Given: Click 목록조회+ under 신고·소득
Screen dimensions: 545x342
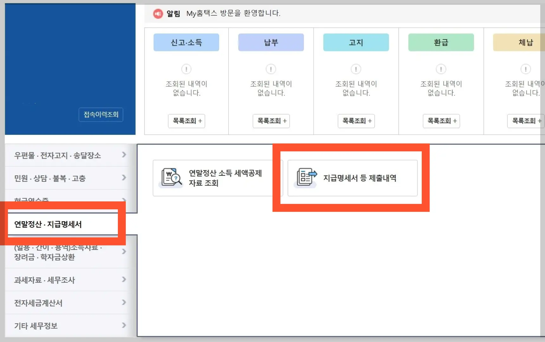Looking at the screenshot, I should (x=186, y=121).
